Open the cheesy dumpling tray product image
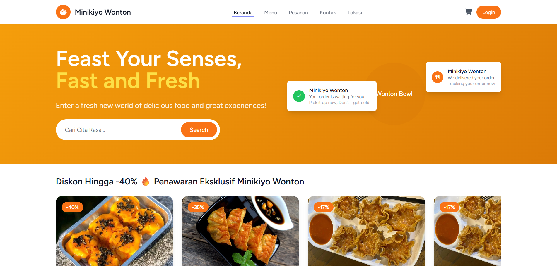 [115, 231]
